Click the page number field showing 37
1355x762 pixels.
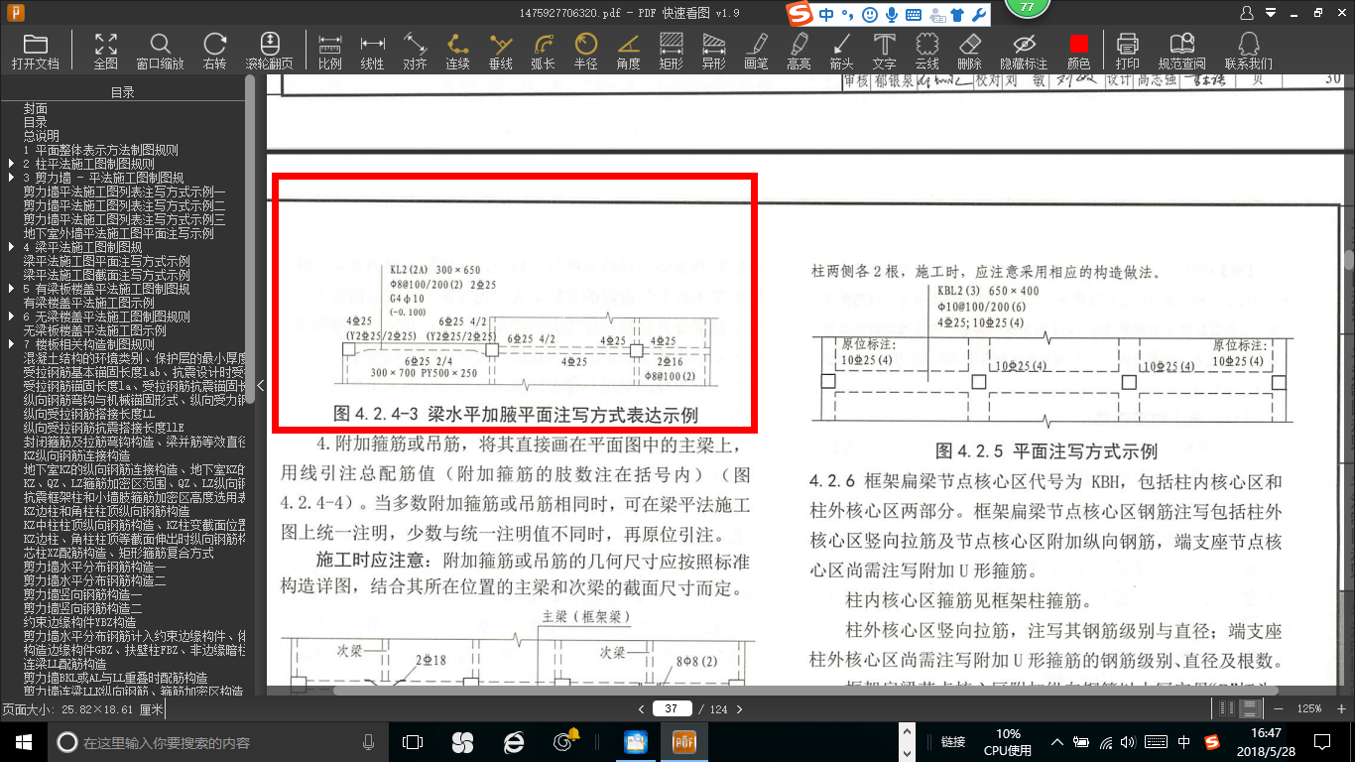[x=672, y=708]
